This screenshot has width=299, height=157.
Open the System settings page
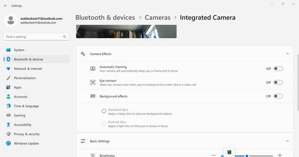tap(36, 50)
